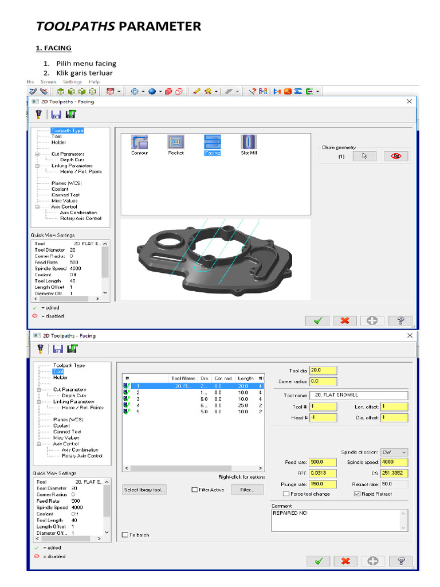The height and width of the screenshot is (587, 440).
Task: Click the tool manager icon in lower dialog
Action: 41,349
